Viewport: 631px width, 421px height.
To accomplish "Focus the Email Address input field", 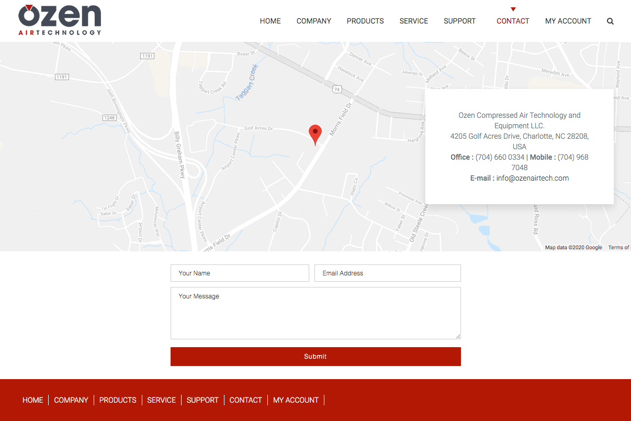I will click(x=387, y=273).
